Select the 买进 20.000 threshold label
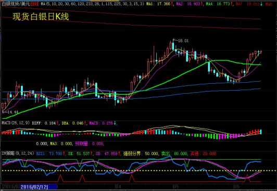Image resolution: width=277 pixels, height=191 pixels. coord(203,154)
